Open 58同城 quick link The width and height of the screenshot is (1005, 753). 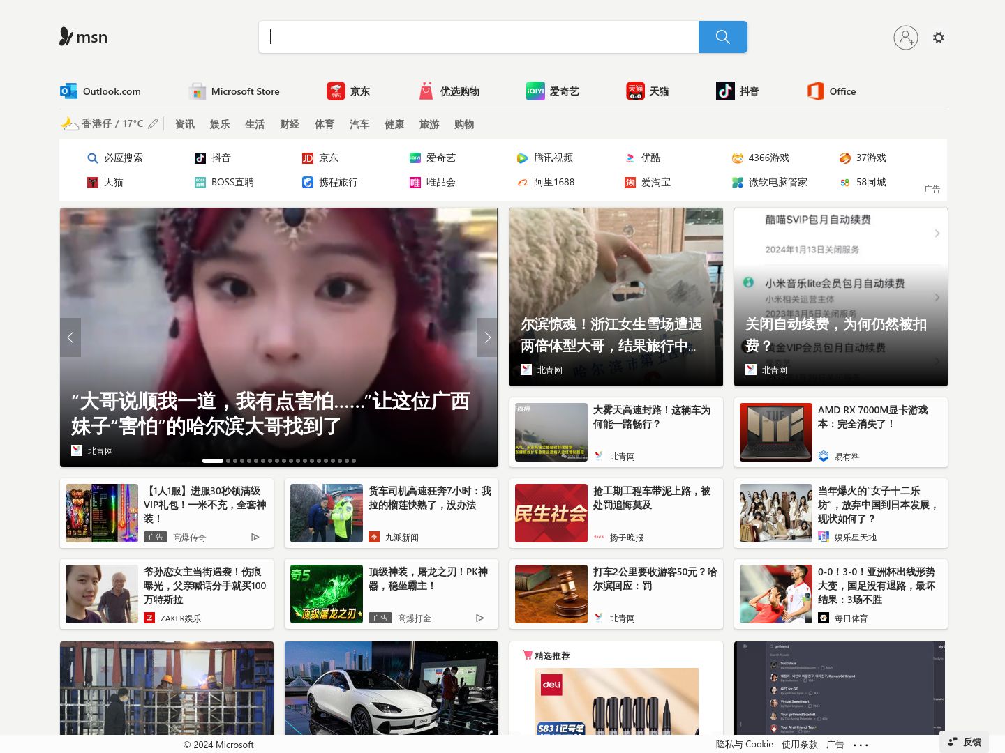point(863,183)
